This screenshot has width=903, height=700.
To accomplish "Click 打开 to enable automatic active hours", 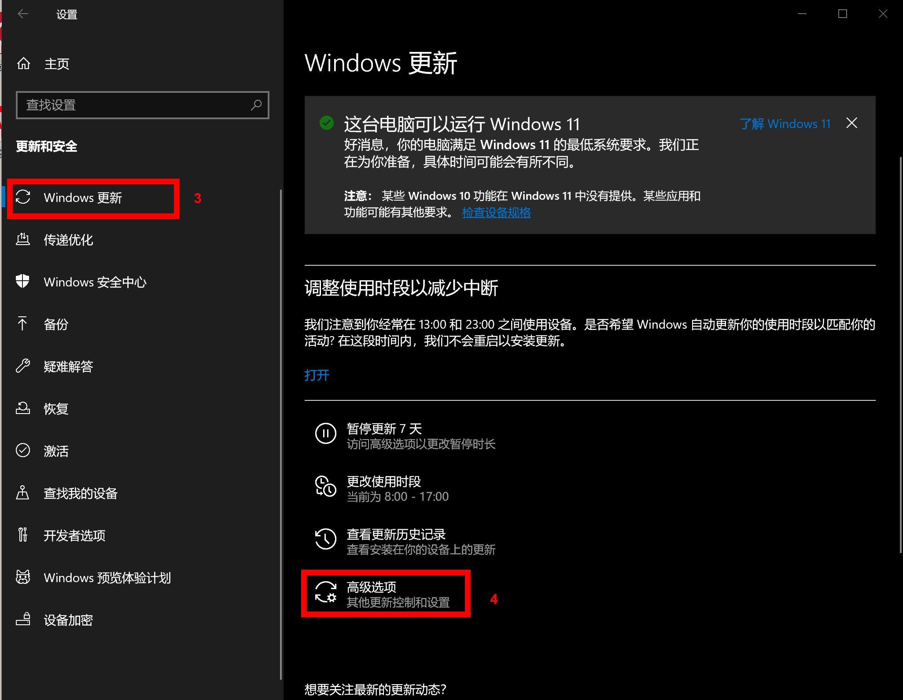I will click(x=317, y=375).
